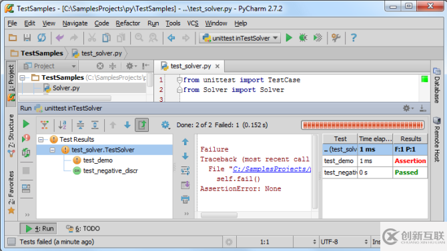Toggle Hide Passed tests filter icon
The image size is (447, 251).
coord(45,125)
